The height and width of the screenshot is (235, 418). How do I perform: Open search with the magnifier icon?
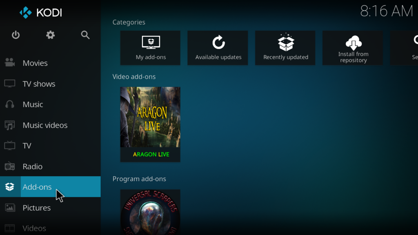click(x=85, y=35)
